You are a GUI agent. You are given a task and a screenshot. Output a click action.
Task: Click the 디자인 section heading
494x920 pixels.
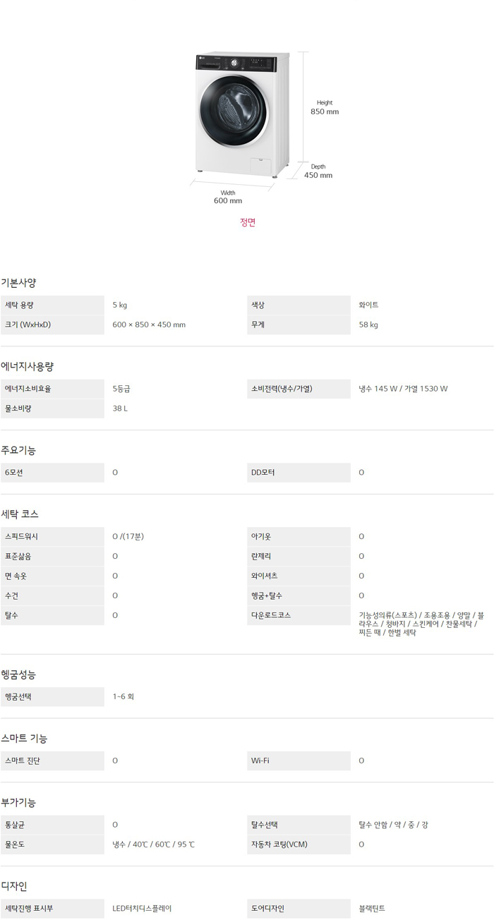point(14,886)
